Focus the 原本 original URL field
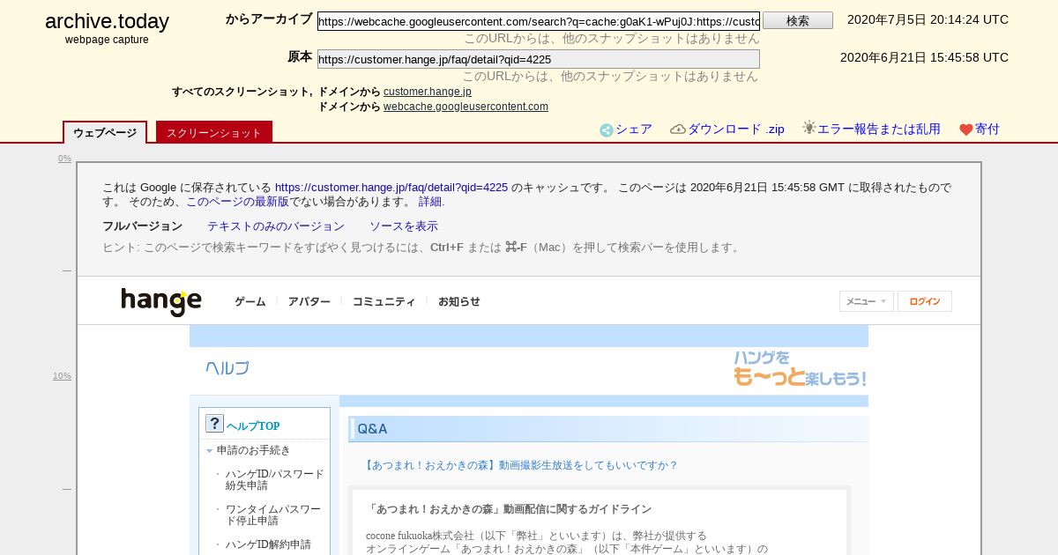Screen dimensions: 1058x555 point(539,59)
